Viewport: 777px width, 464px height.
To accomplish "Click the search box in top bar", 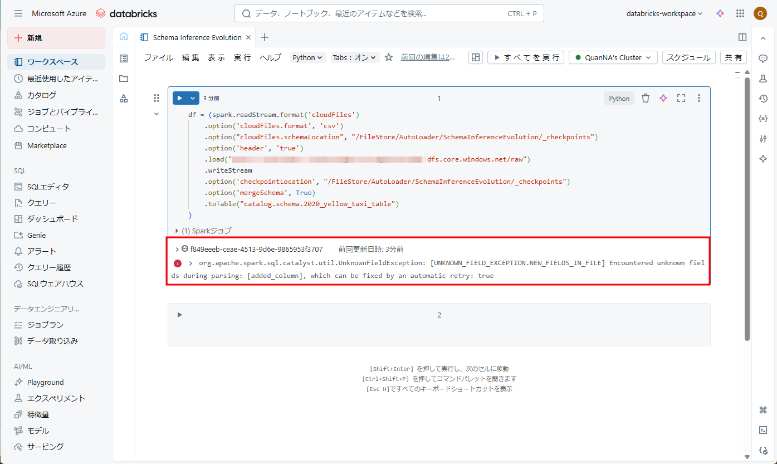I will point(389,13).
